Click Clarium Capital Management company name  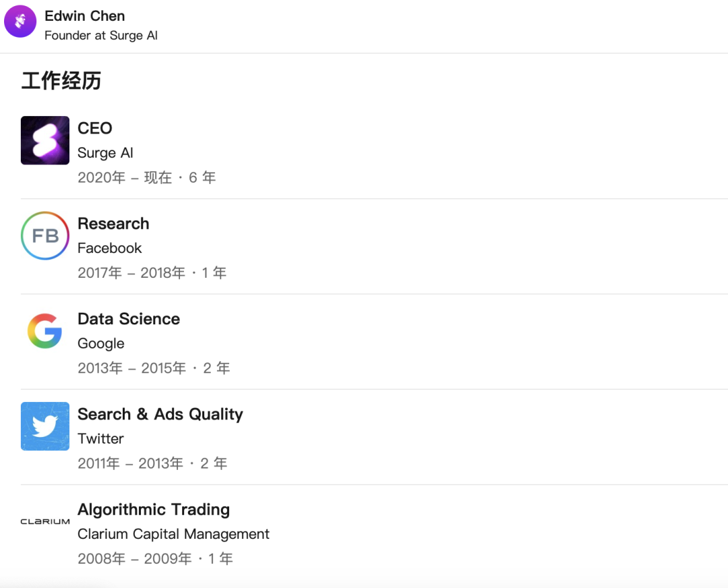tap(173, 534)
